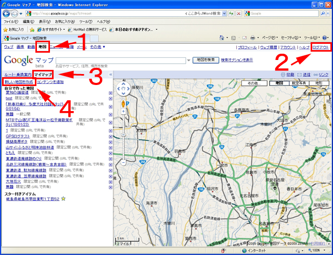Open the IE Help question mark icon
Image resolution: width=333 pixels, height=255 pixels.
(324, 38)
